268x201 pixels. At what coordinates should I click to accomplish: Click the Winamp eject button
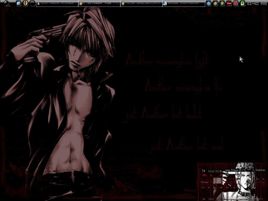[x=234, y=188]
